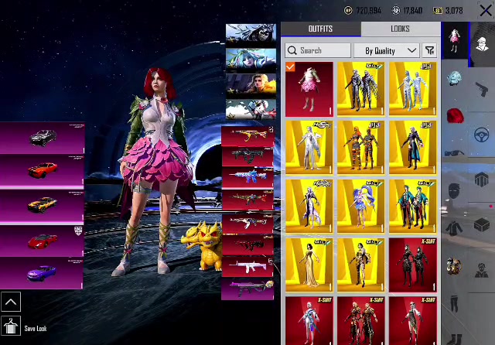
Task: Select the red hair headwear icon
Action: pos(455,115)
